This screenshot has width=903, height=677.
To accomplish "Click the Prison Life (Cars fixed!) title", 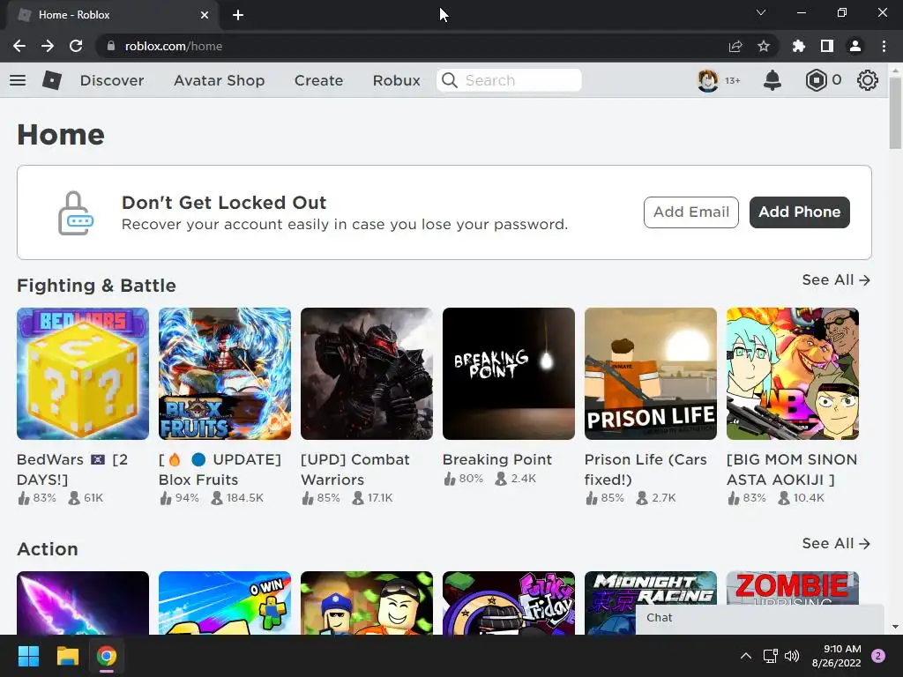I will [x=646, y=469].
